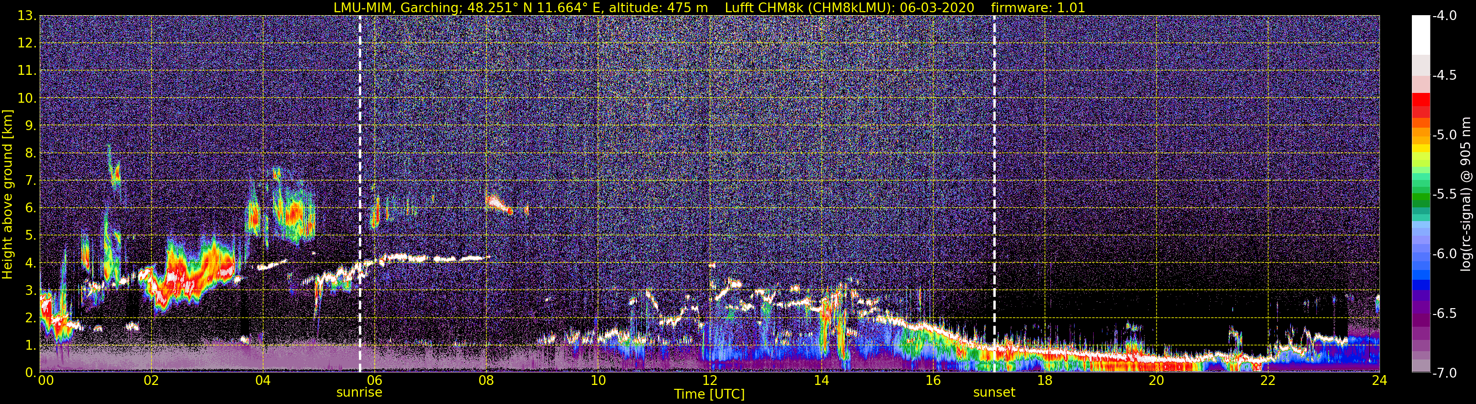Click the '00' time tick label
Viewport: 1476px width, 404px height.
(46, 381)
